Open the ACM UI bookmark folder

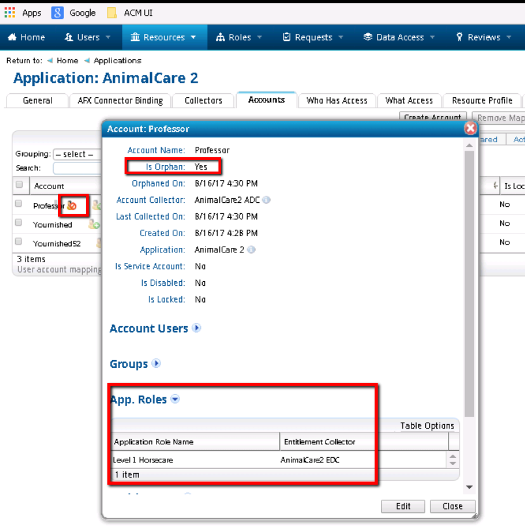112,12
